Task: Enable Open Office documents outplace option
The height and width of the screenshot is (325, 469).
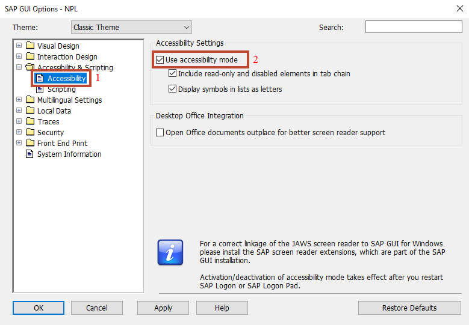Action: [160, 132]
